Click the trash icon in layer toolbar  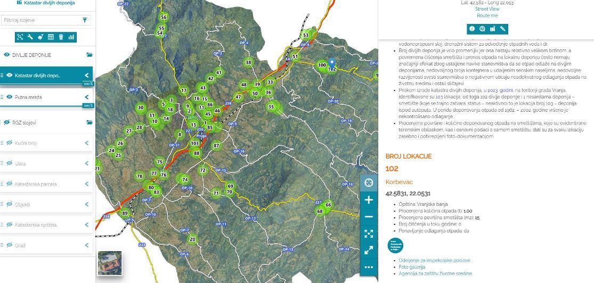(61, 37)
